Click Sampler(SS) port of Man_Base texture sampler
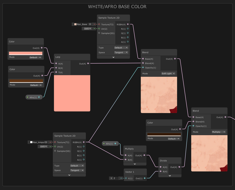The height and width of the screenshot is (190, 235). click(x=99, y=33)
